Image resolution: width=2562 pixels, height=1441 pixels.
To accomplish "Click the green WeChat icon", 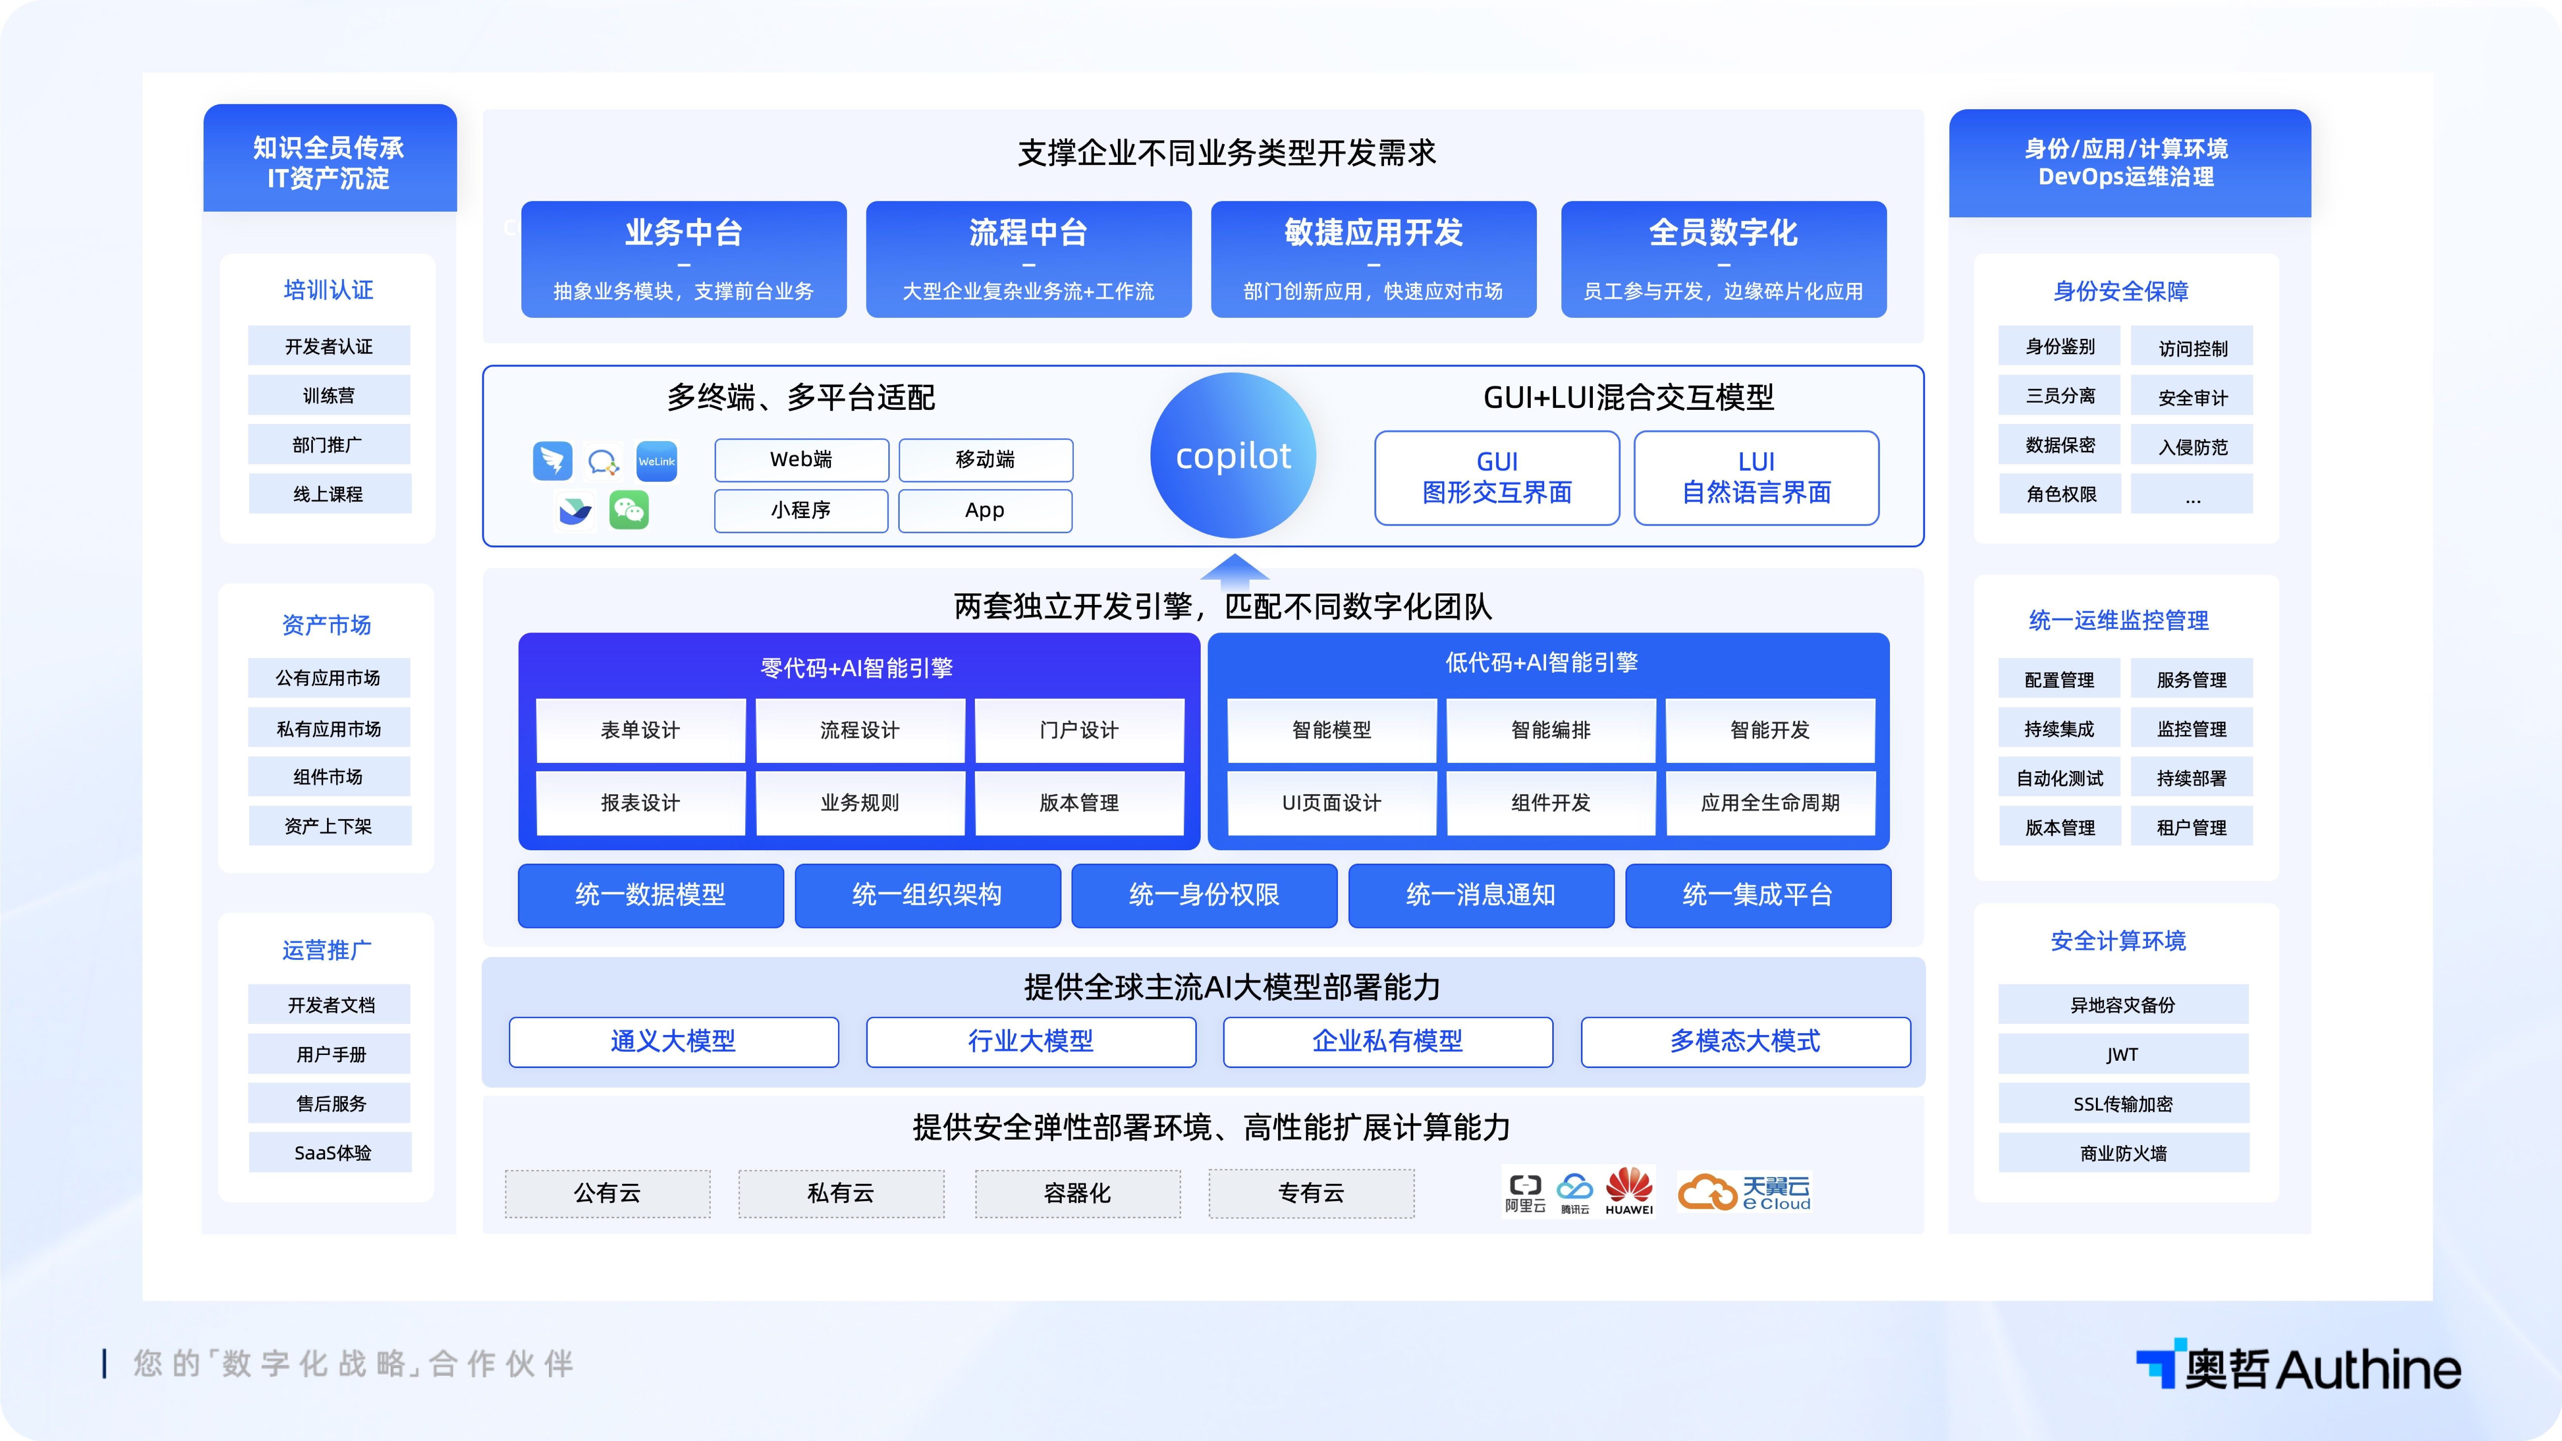I will [629, 511].
